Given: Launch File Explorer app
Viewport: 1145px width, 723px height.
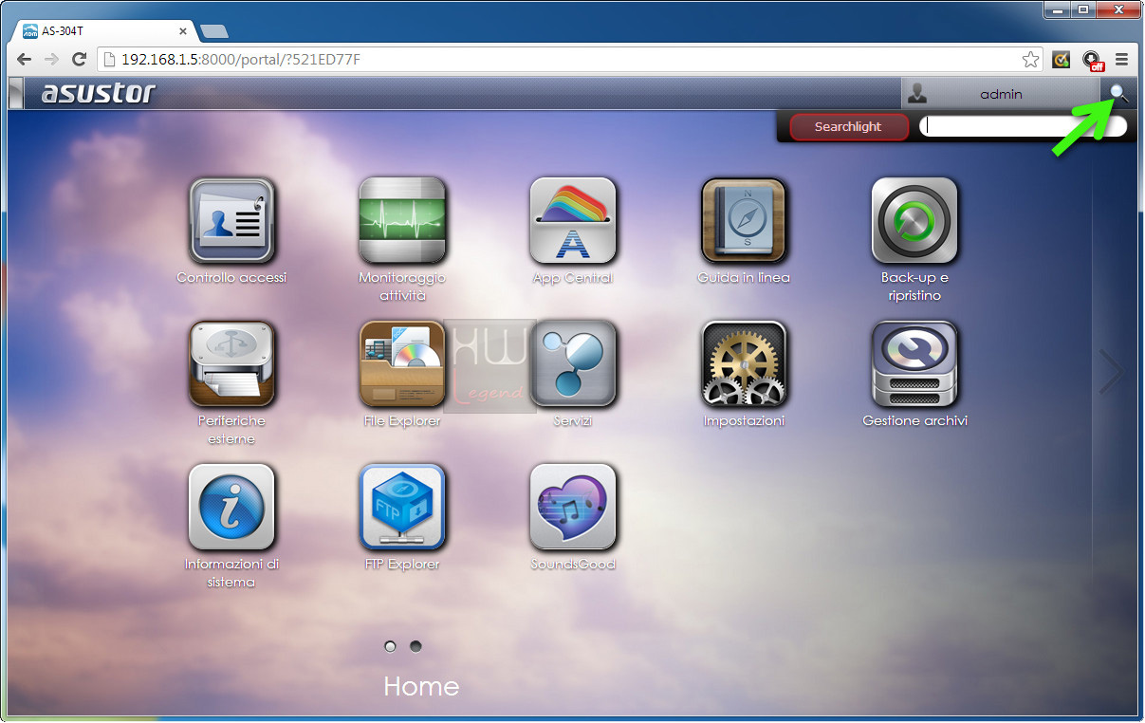Looking at the screenshot, I should point(402,363).
